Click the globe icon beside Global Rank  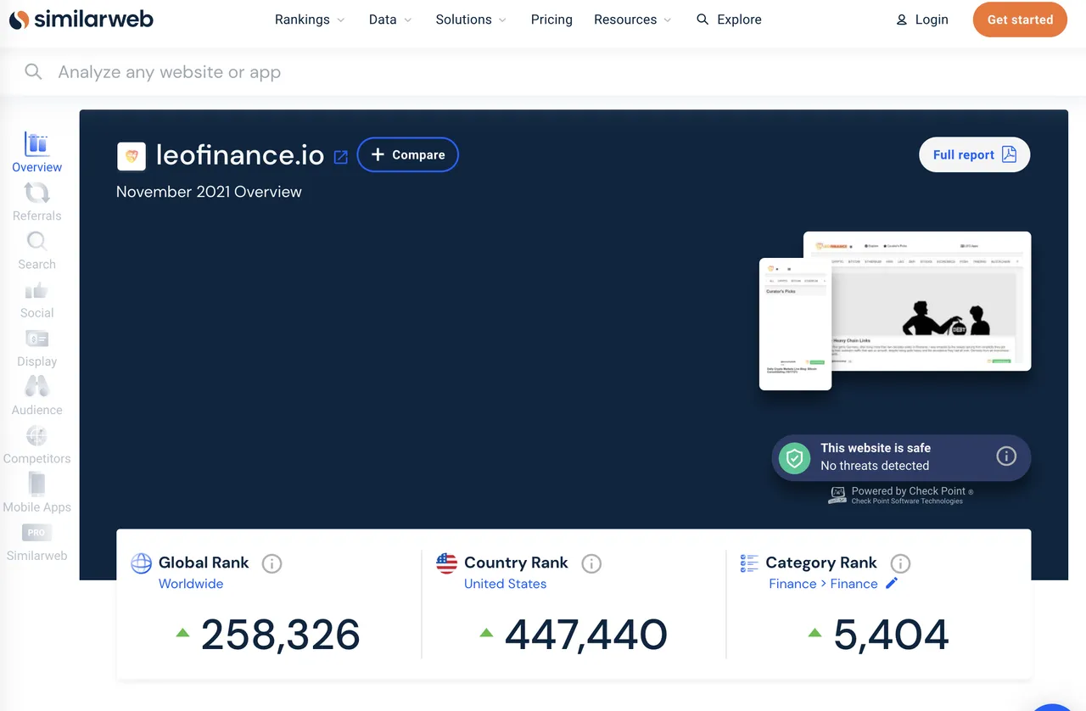pyautogui.click(x=141, y=563)
